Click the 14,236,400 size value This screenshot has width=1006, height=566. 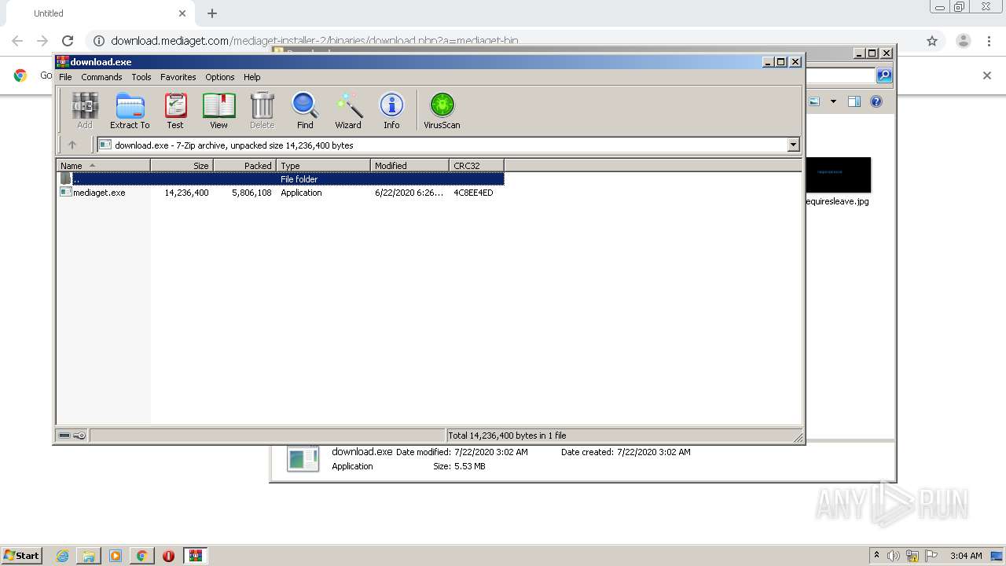point(186,193)
